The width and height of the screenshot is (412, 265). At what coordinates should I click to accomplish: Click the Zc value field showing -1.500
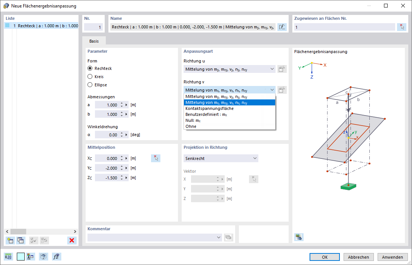[107, 178]
